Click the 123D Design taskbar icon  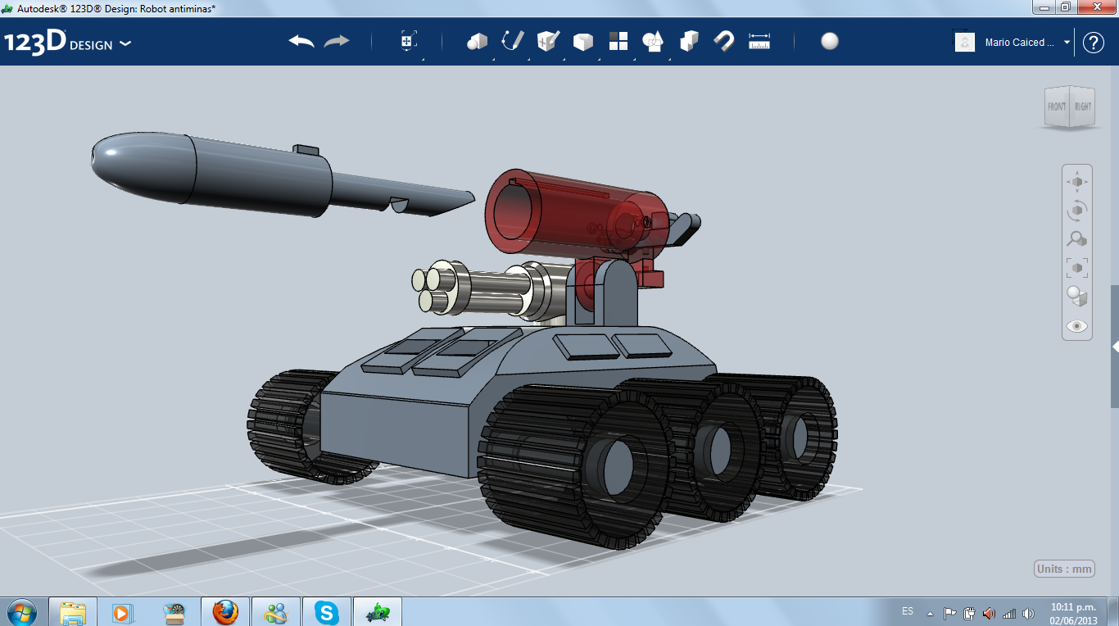(378, 612)
